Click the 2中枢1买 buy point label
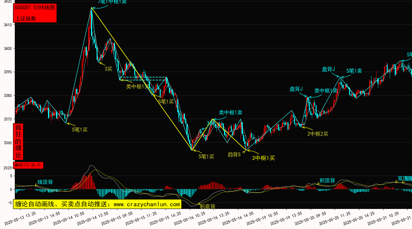This screenshot has width=412, height=229. tap(264, 158)
